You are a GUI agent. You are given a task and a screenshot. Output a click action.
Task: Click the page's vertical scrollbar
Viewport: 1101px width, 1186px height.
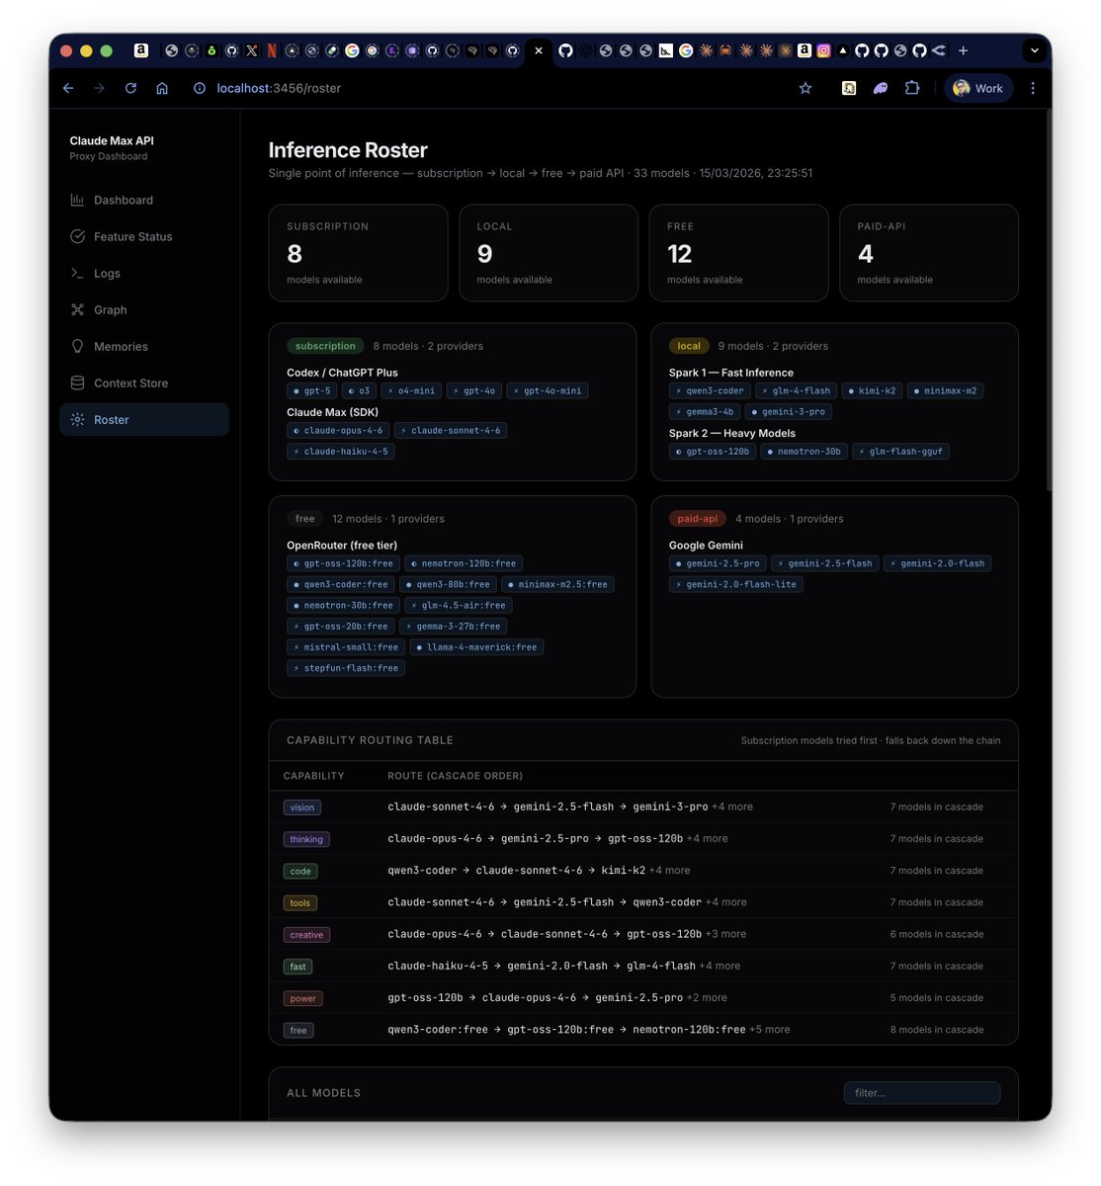[1048, 301]
